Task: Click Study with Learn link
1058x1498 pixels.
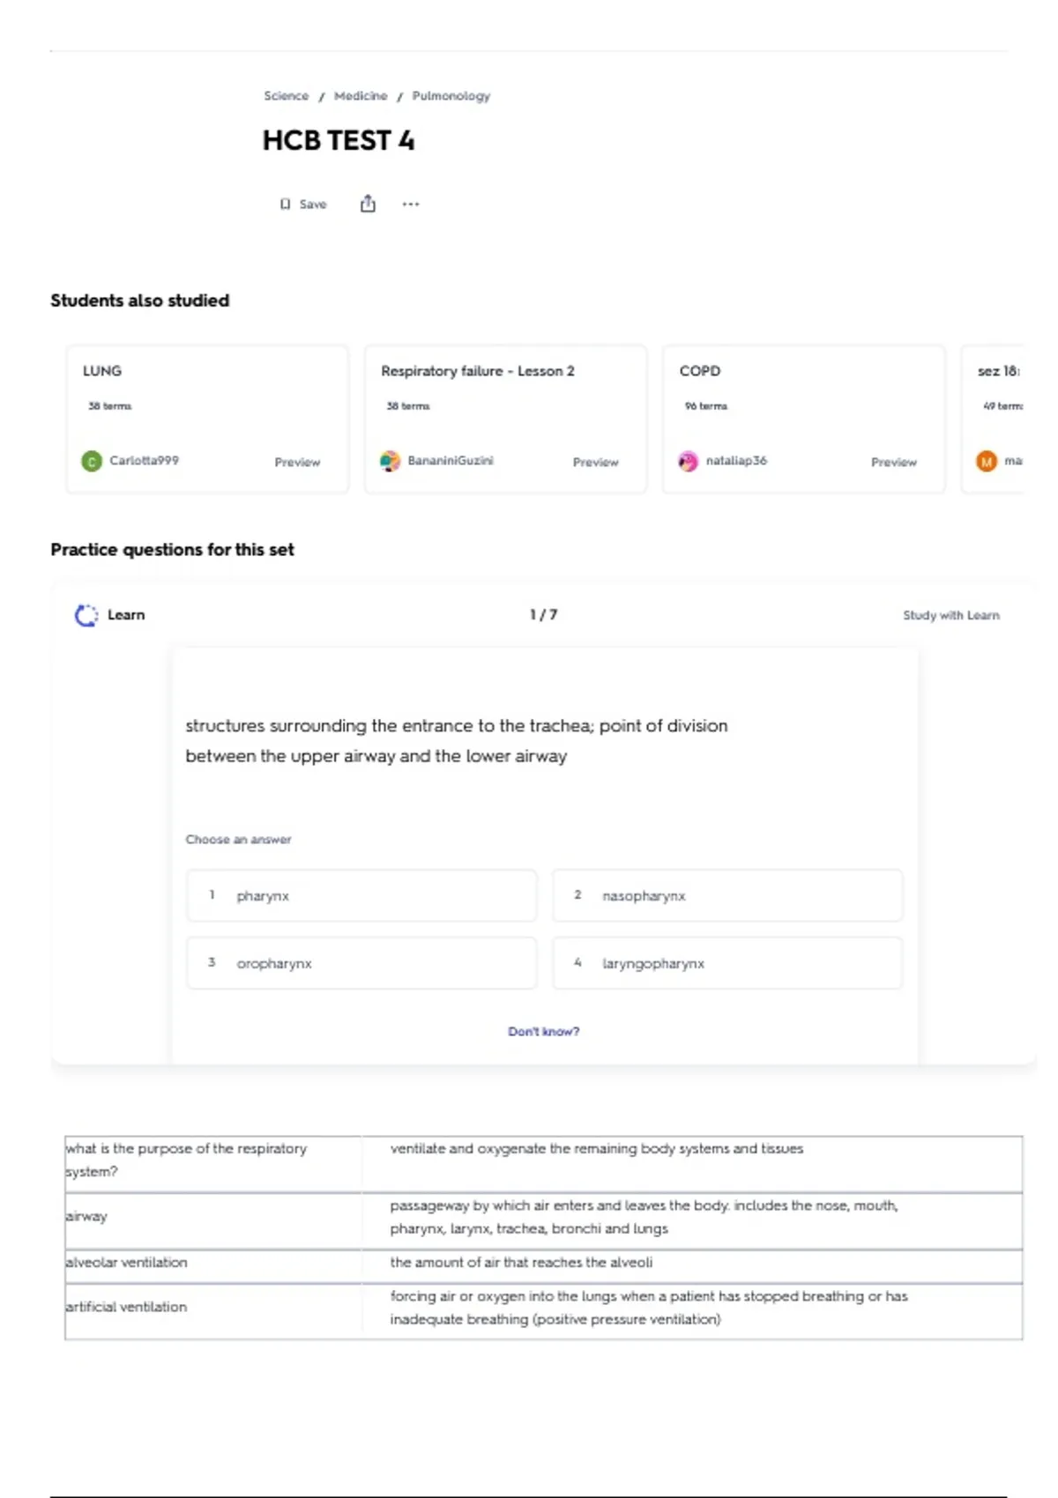Action: click(x=951, y=615)
